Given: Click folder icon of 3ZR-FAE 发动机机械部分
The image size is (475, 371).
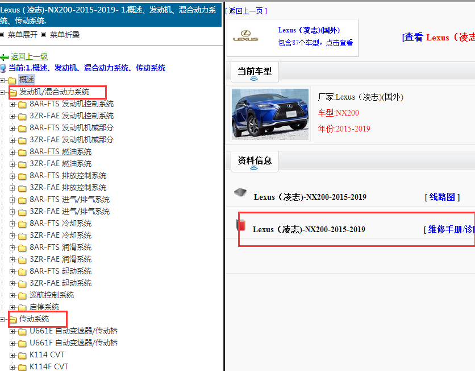Looking at the screenshot, I should [x=22, y=141].
